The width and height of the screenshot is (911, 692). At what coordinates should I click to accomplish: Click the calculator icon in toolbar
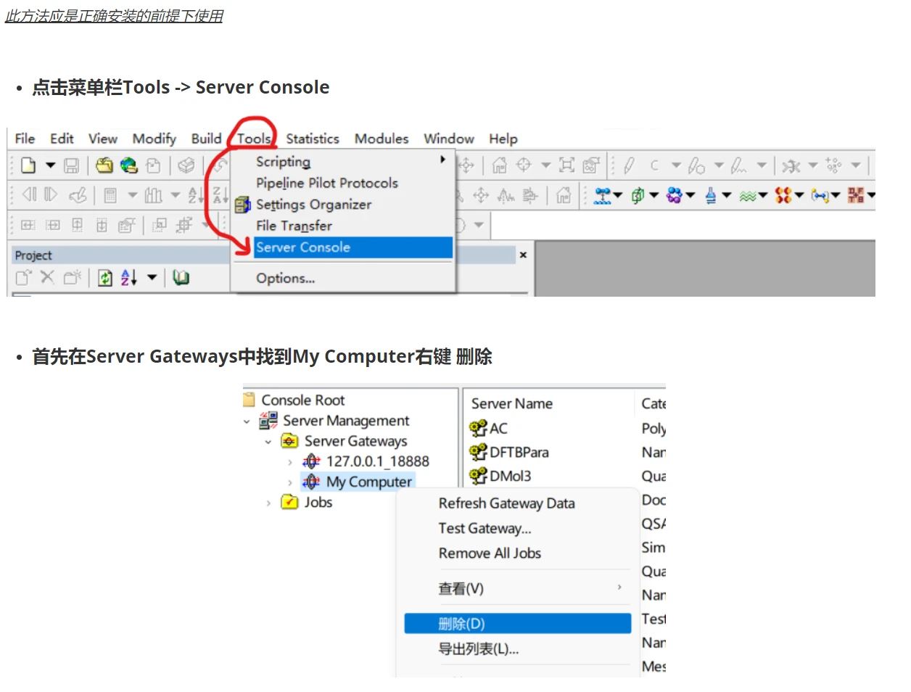click(110, 194)
